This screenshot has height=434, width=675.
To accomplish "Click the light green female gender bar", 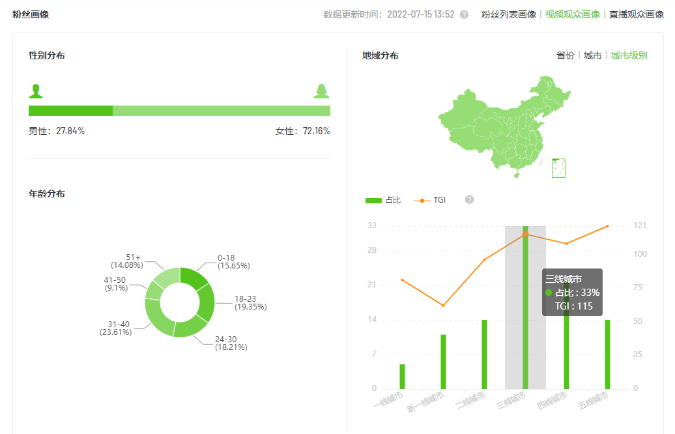I will click(222, 111).
